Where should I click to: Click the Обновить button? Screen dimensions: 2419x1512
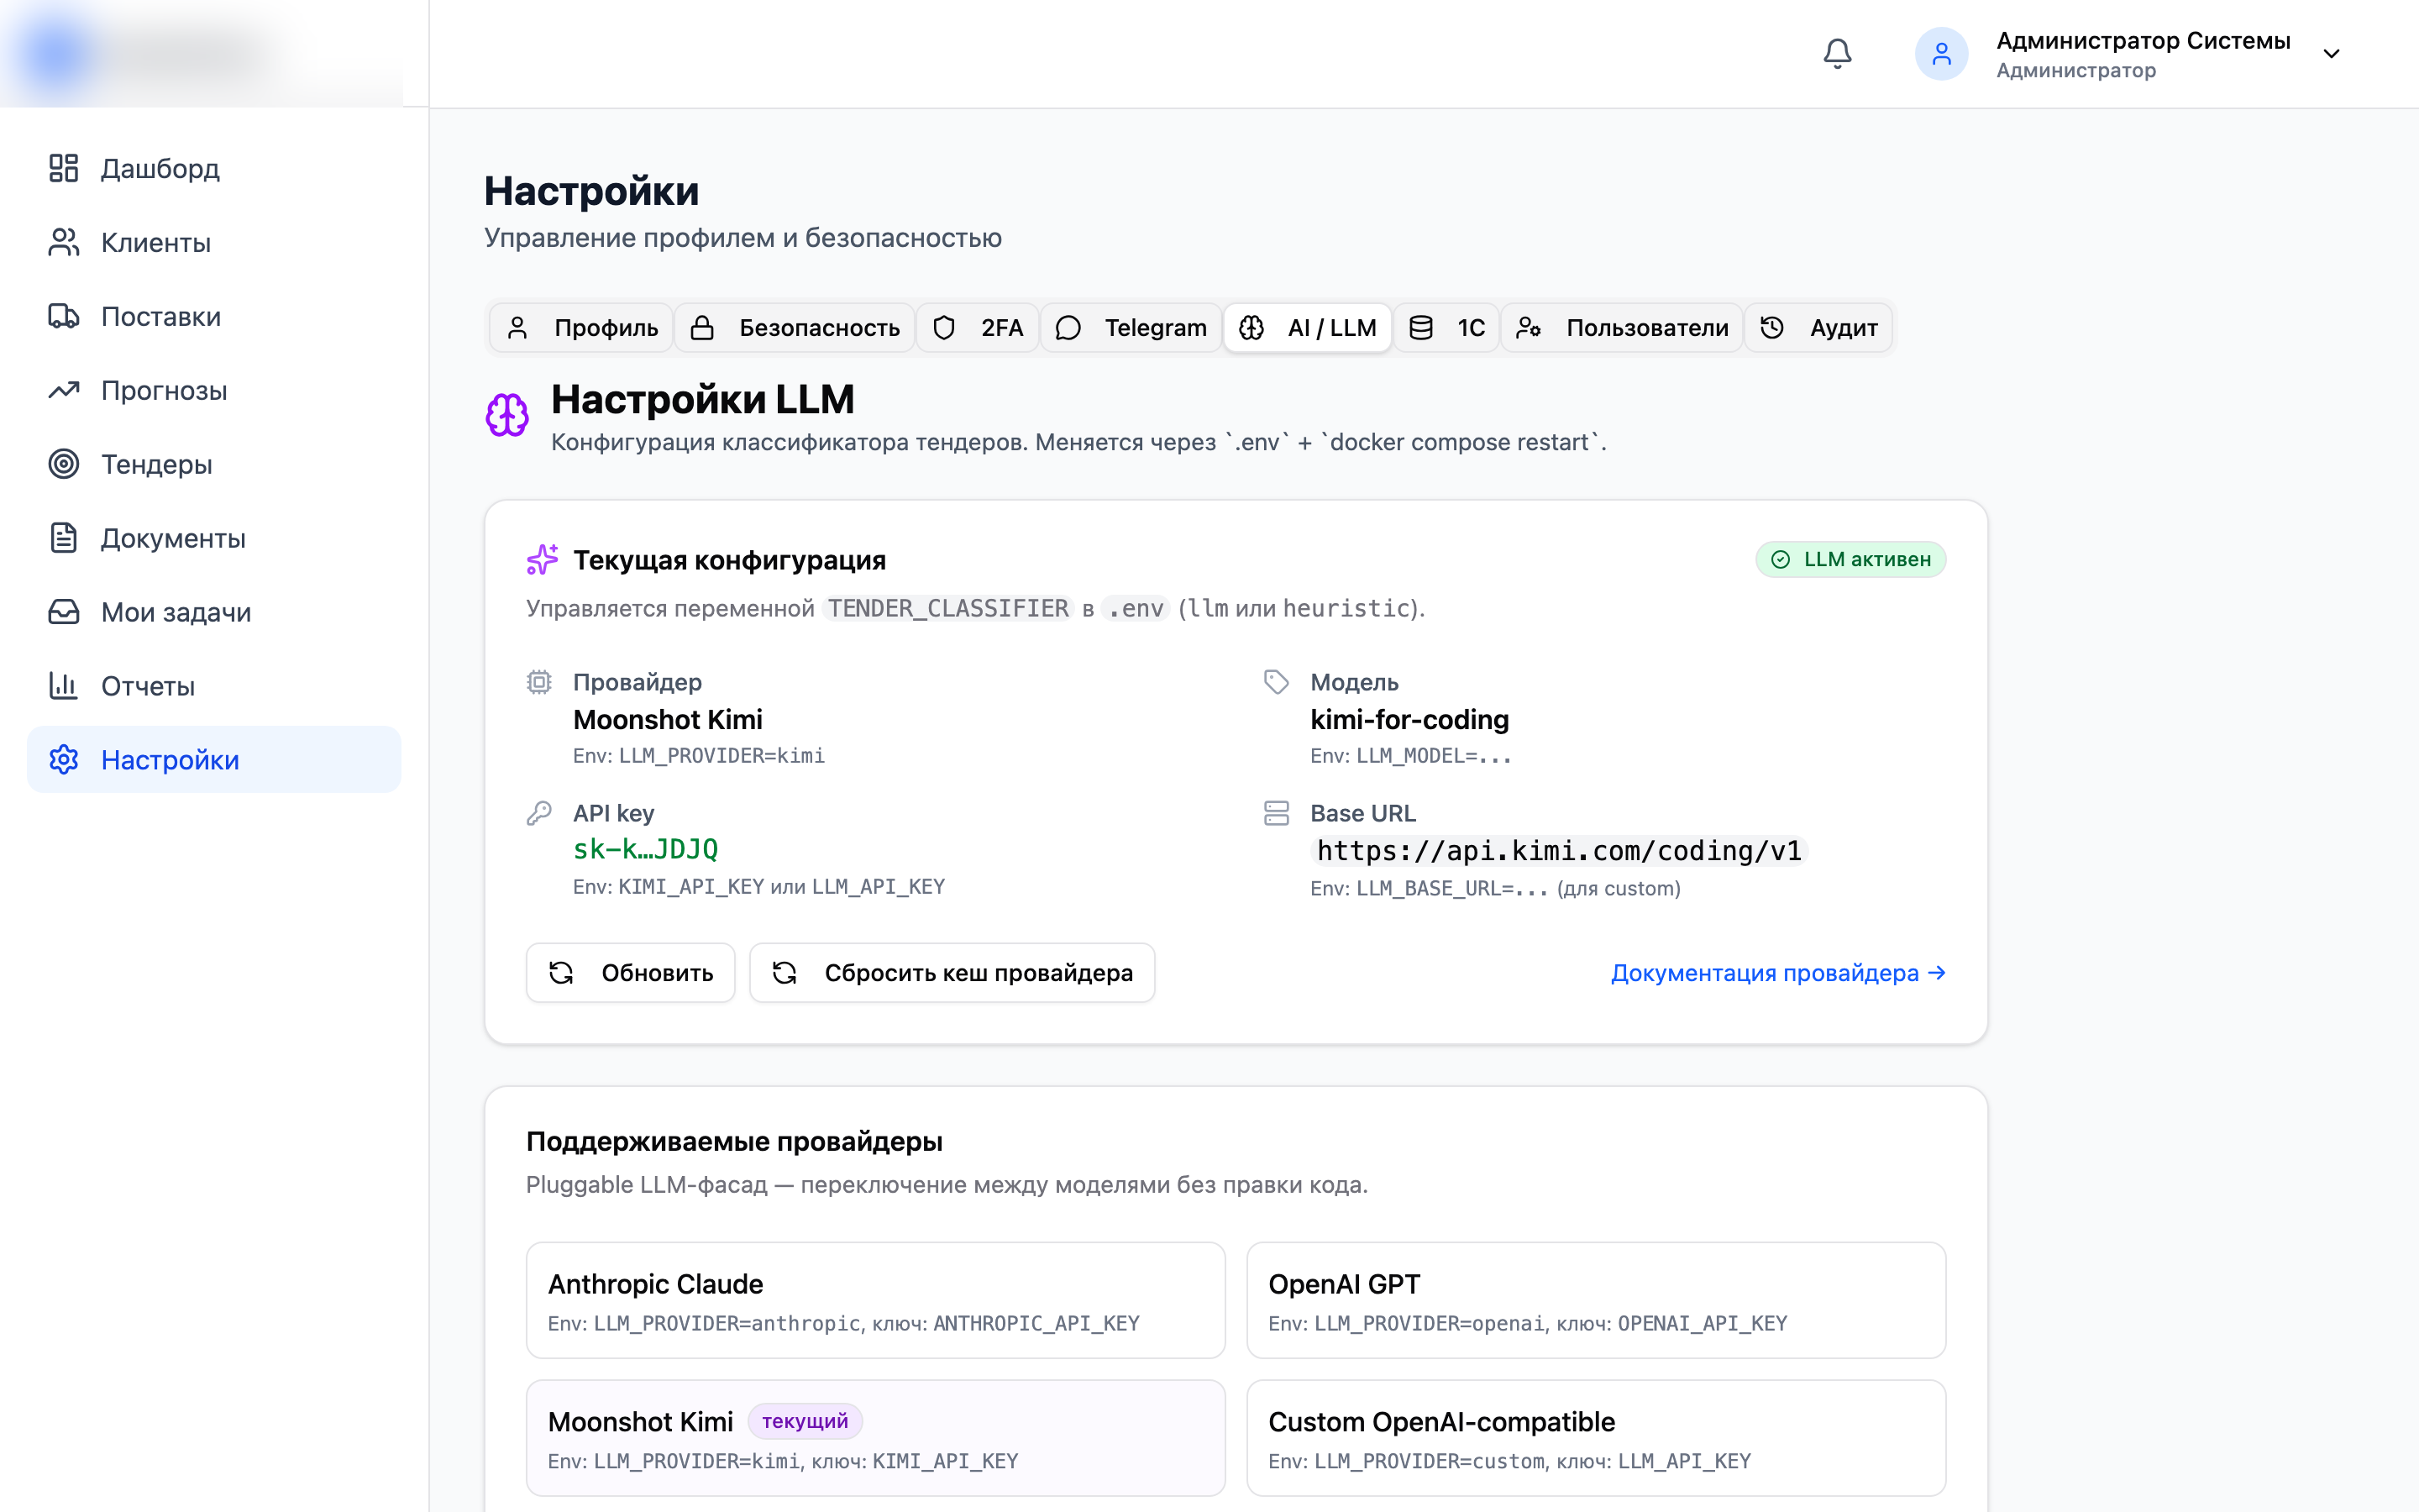pos(631,973)
